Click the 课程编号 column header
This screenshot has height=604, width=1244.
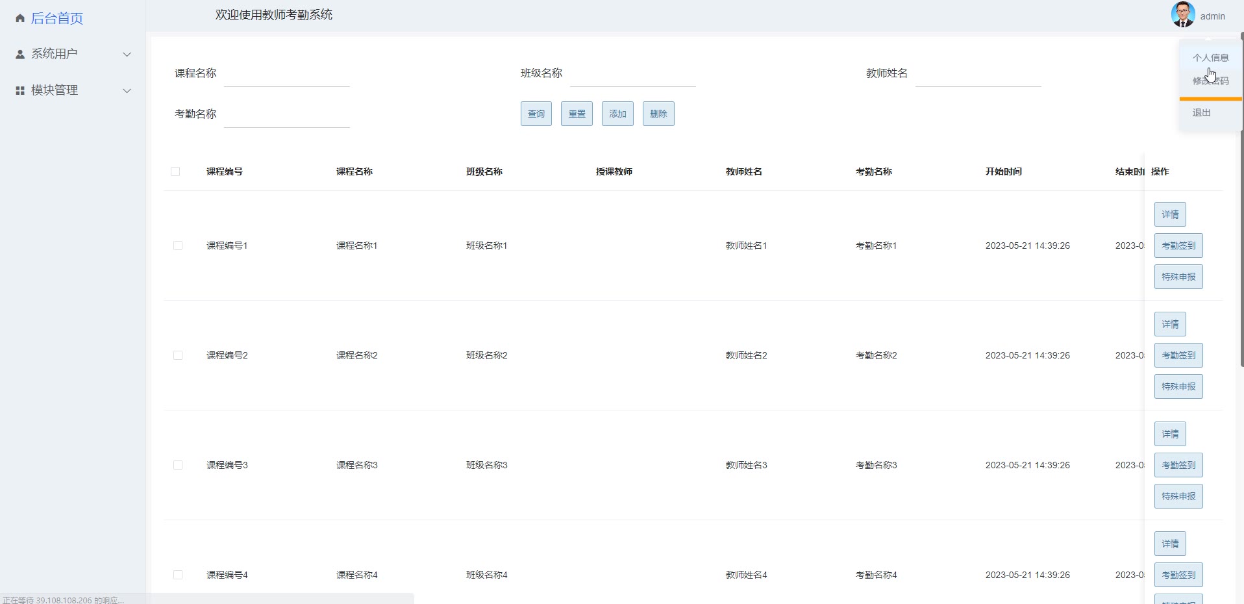225,171
